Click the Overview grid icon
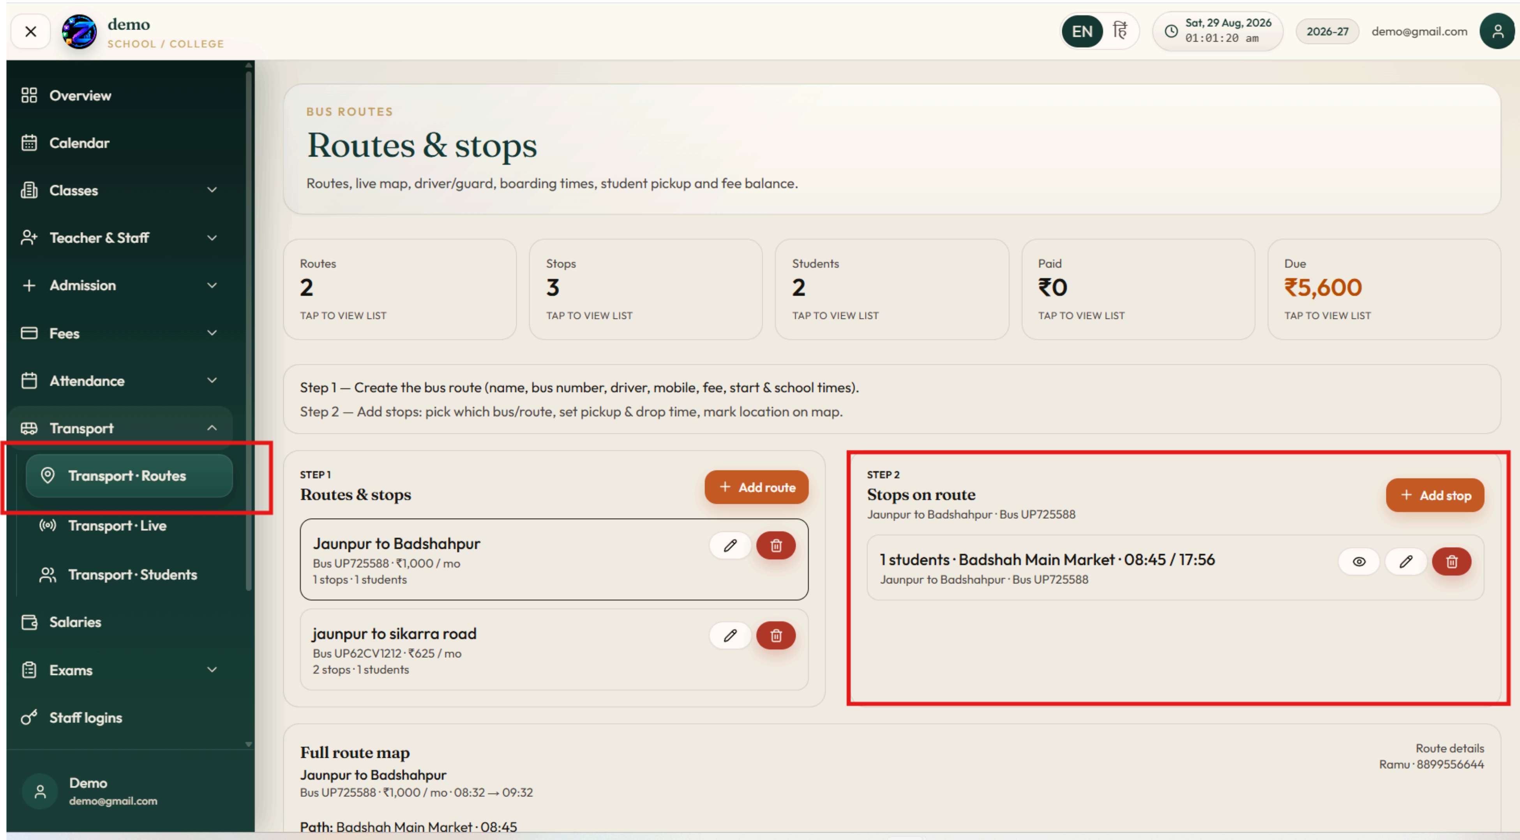Screen dimensions: 1520x840 click(x=29, y=95)
